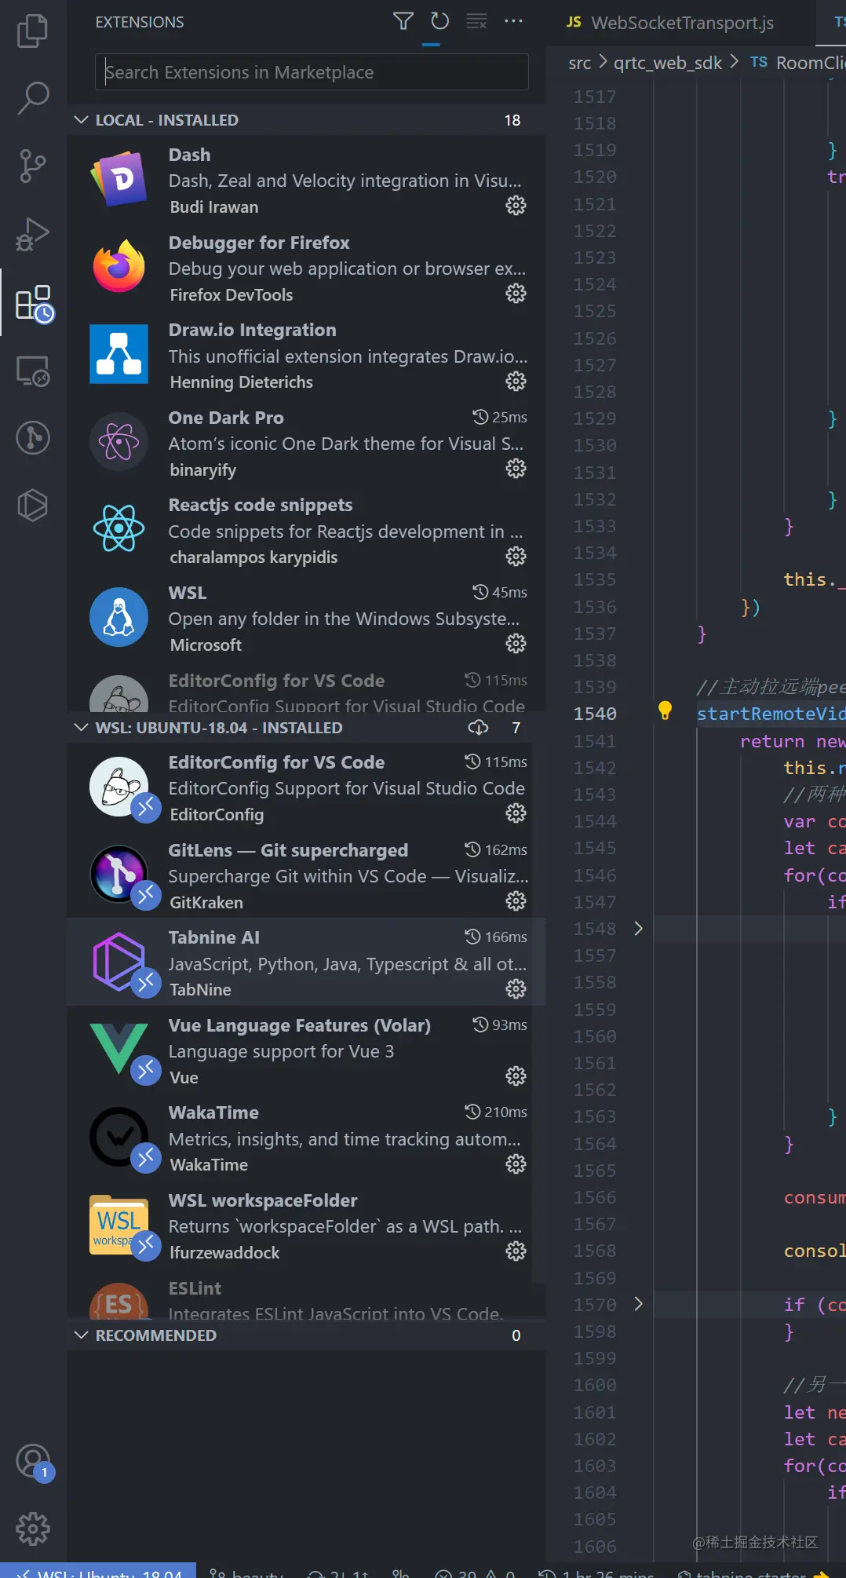846x1578 pixels.
Task: Open manage gear for Draw.io Integration
Action: tap(516, 382)
